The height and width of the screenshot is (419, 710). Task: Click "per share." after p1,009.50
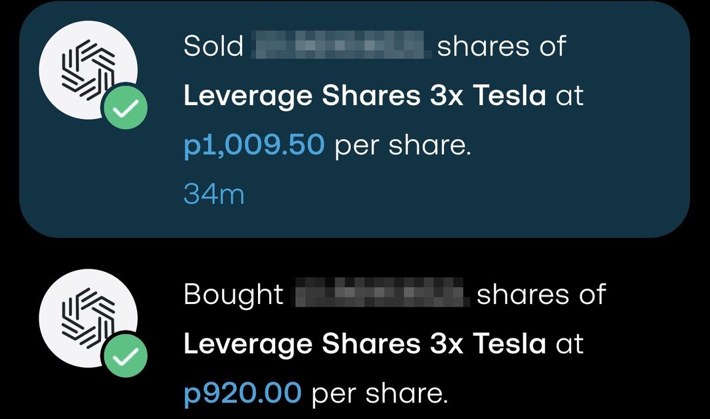[402, 146]
